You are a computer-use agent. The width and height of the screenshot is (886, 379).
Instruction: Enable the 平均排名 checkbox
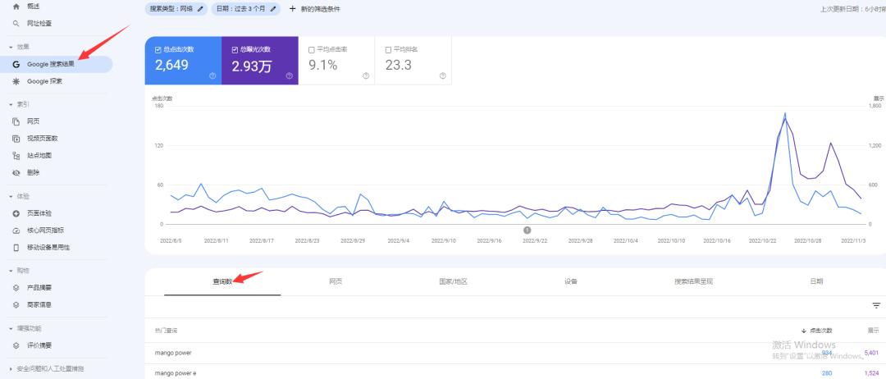tap(387, 49)
